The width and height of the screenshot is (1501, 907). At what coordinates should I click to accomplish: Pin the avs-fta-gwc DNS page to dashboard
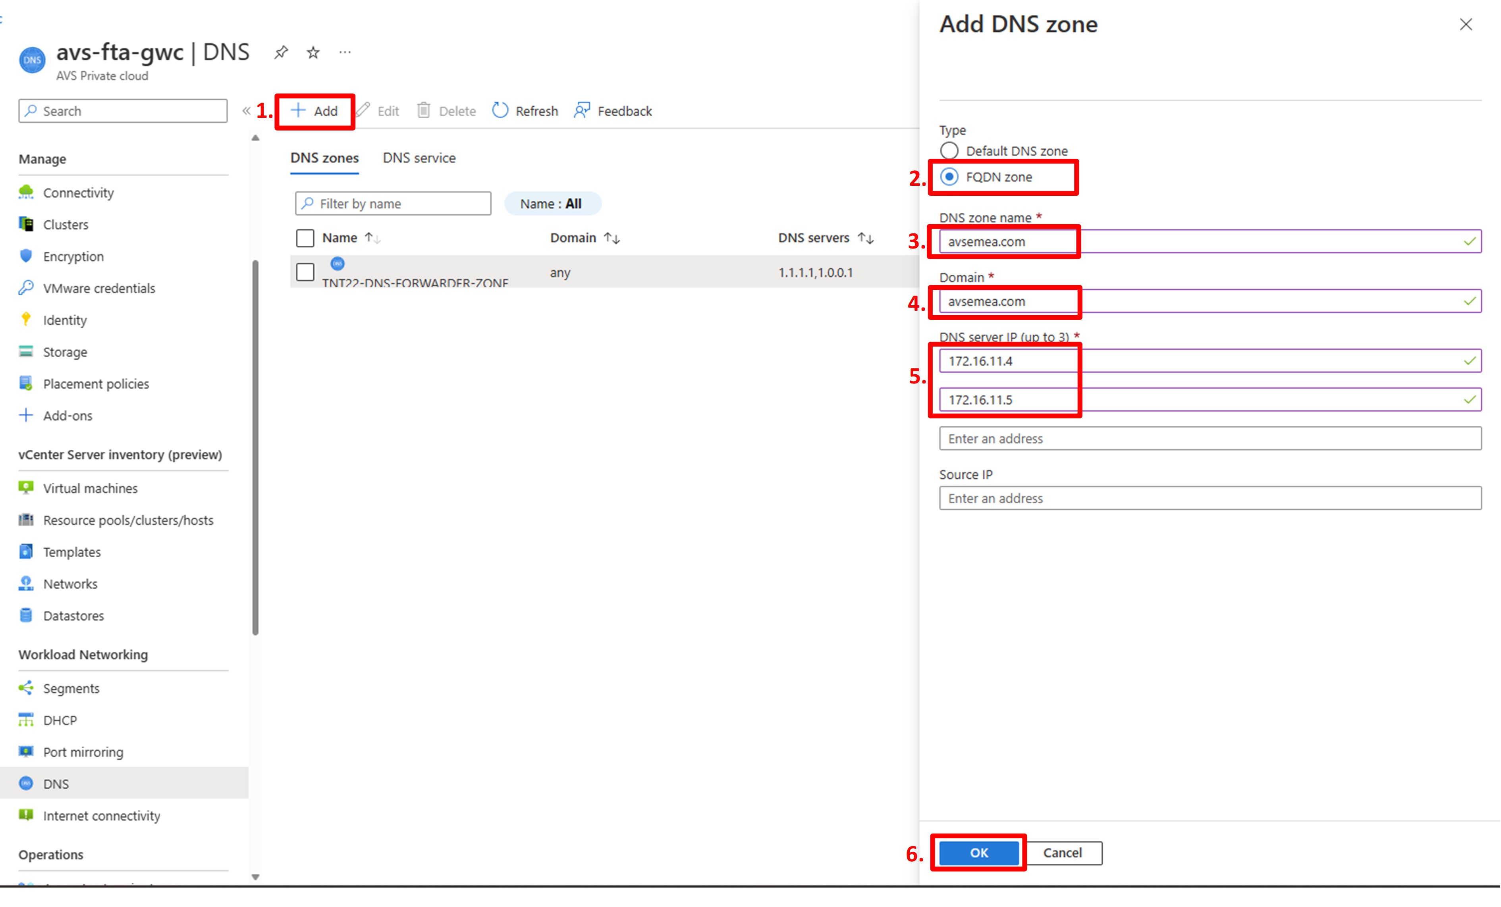pos(281,52)
